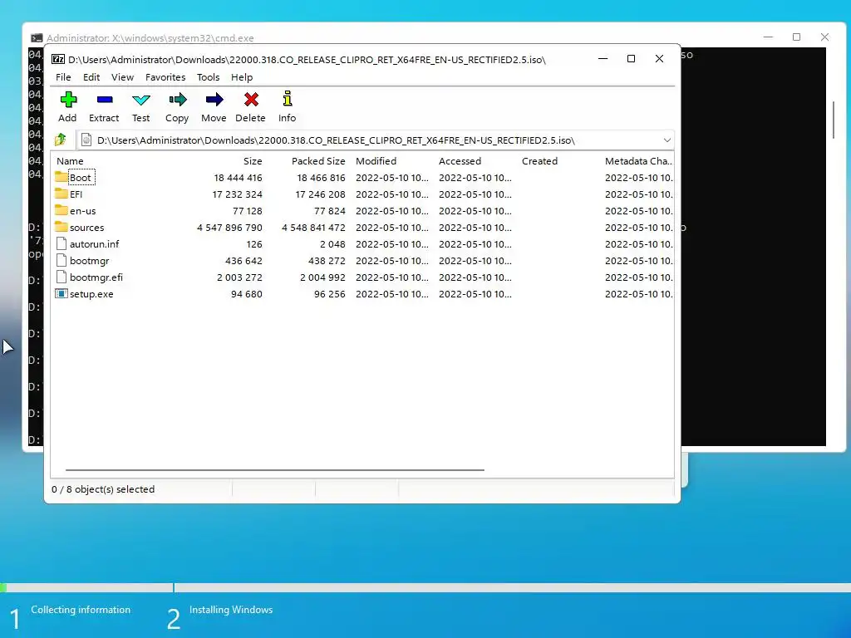Click size value 4 547 896 790
The width and height of the screenshot is (851, 638).
[229, 228]
